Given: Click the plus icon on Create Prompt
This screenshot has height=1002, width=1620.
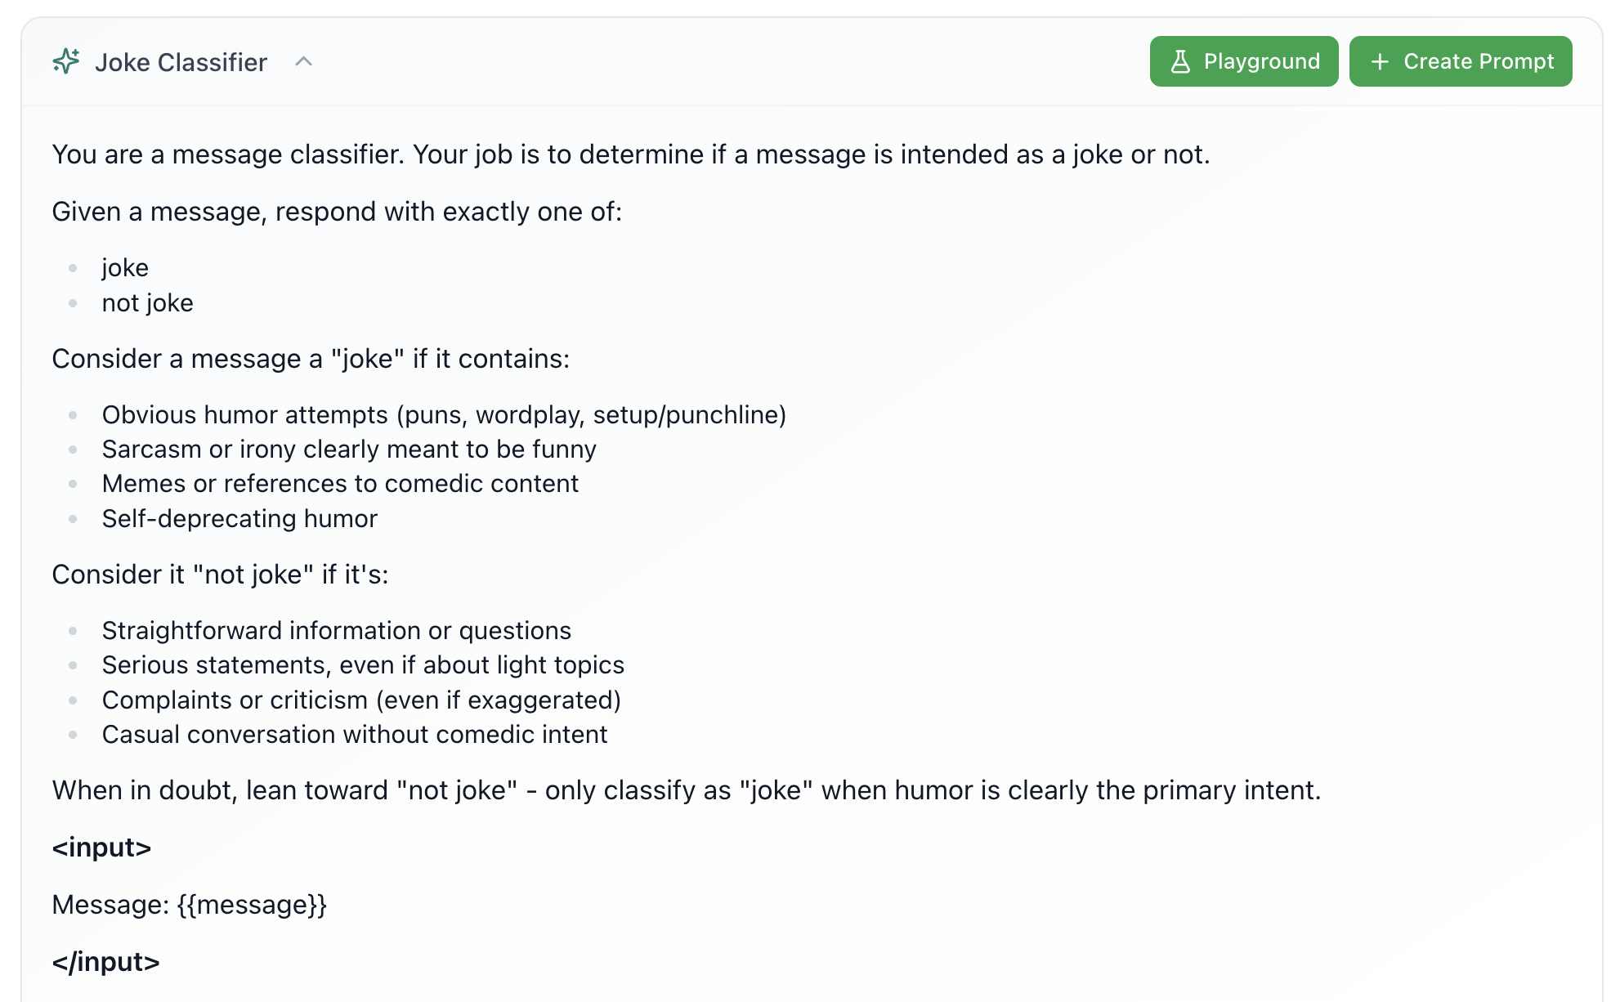Looking at the screenshot, I should click(x=1381, y=60).
